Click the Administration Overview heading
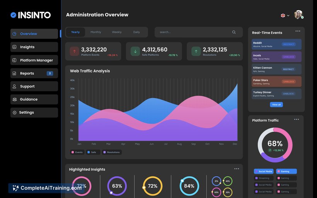The image size is (317, 198). 97,15
